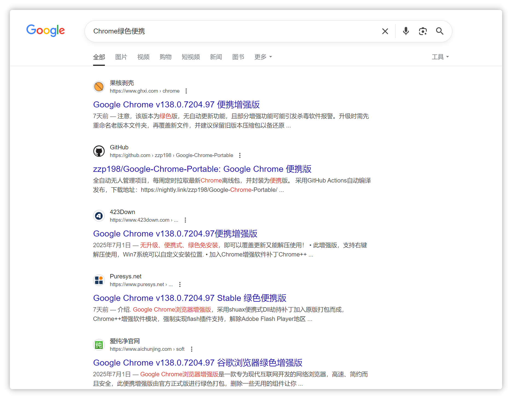This screenshot has width=512, height=399.
Task: Submit search with magnifier icon
Action: coord(440,31)
